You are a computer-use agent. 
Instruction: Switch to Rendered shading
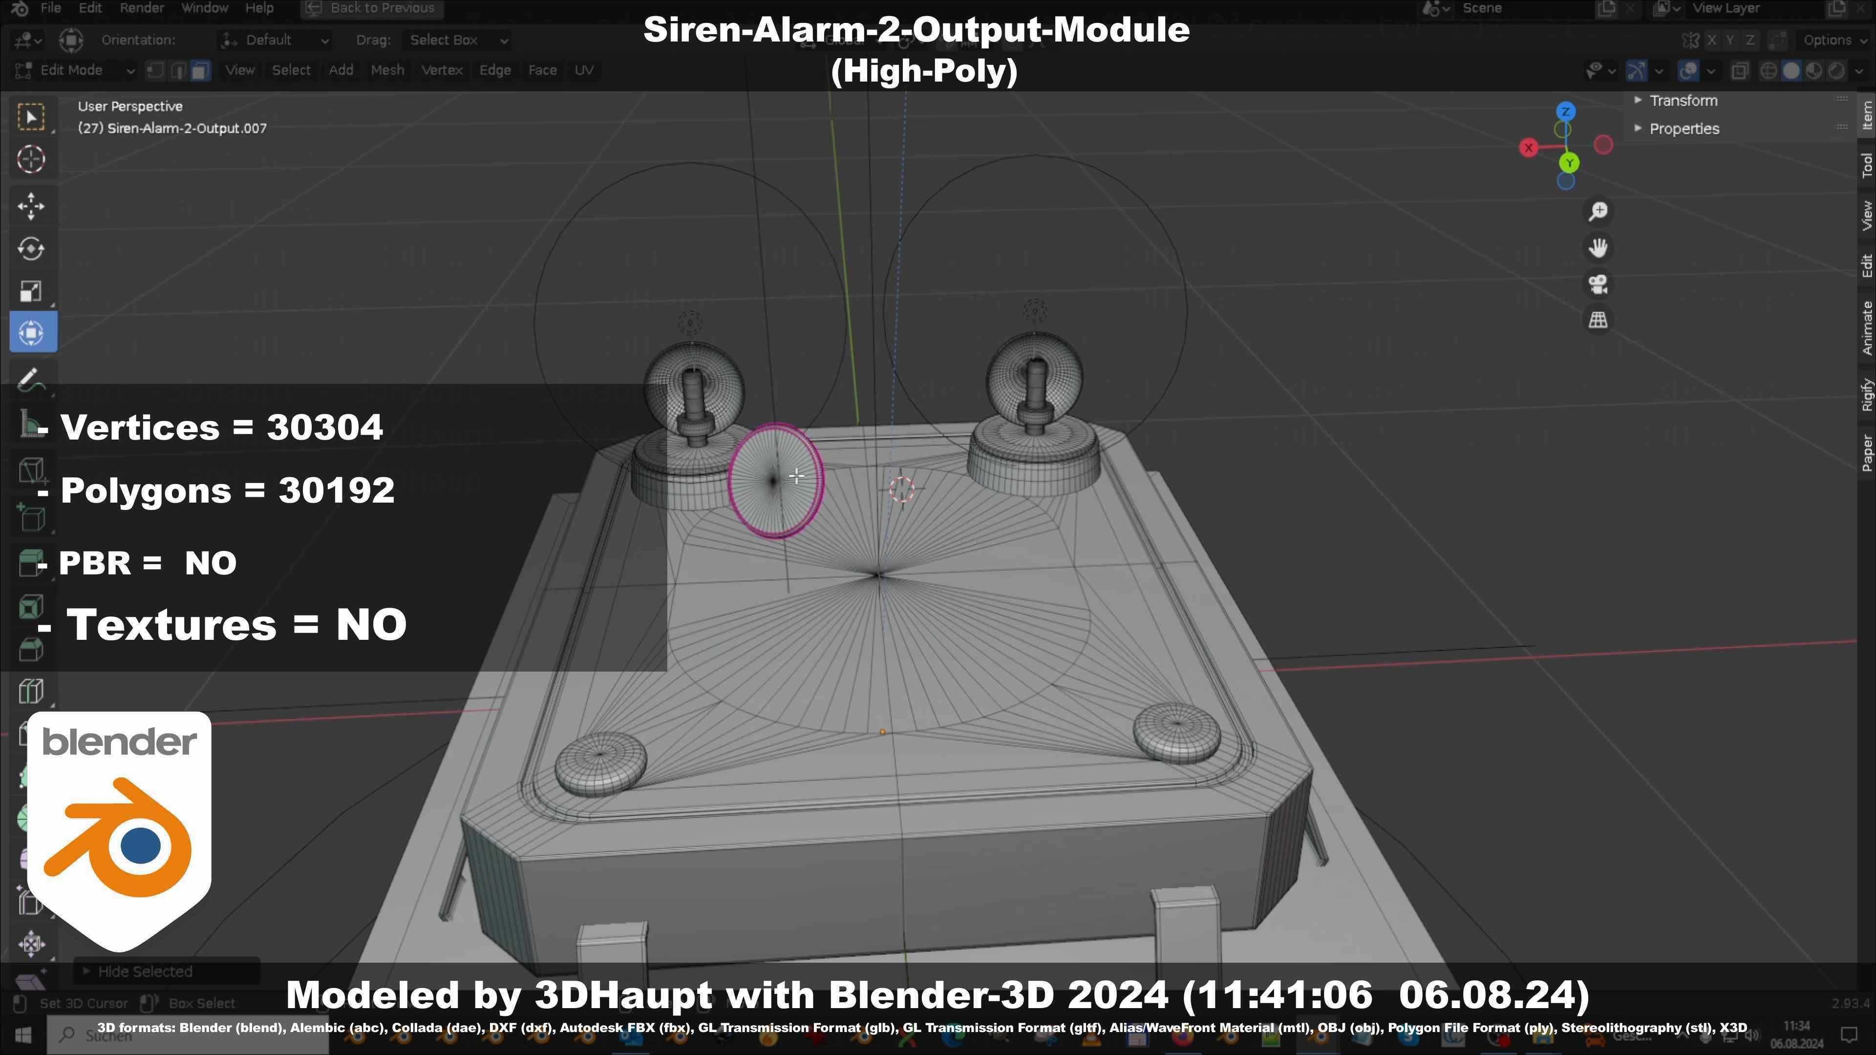point(1837,71)
